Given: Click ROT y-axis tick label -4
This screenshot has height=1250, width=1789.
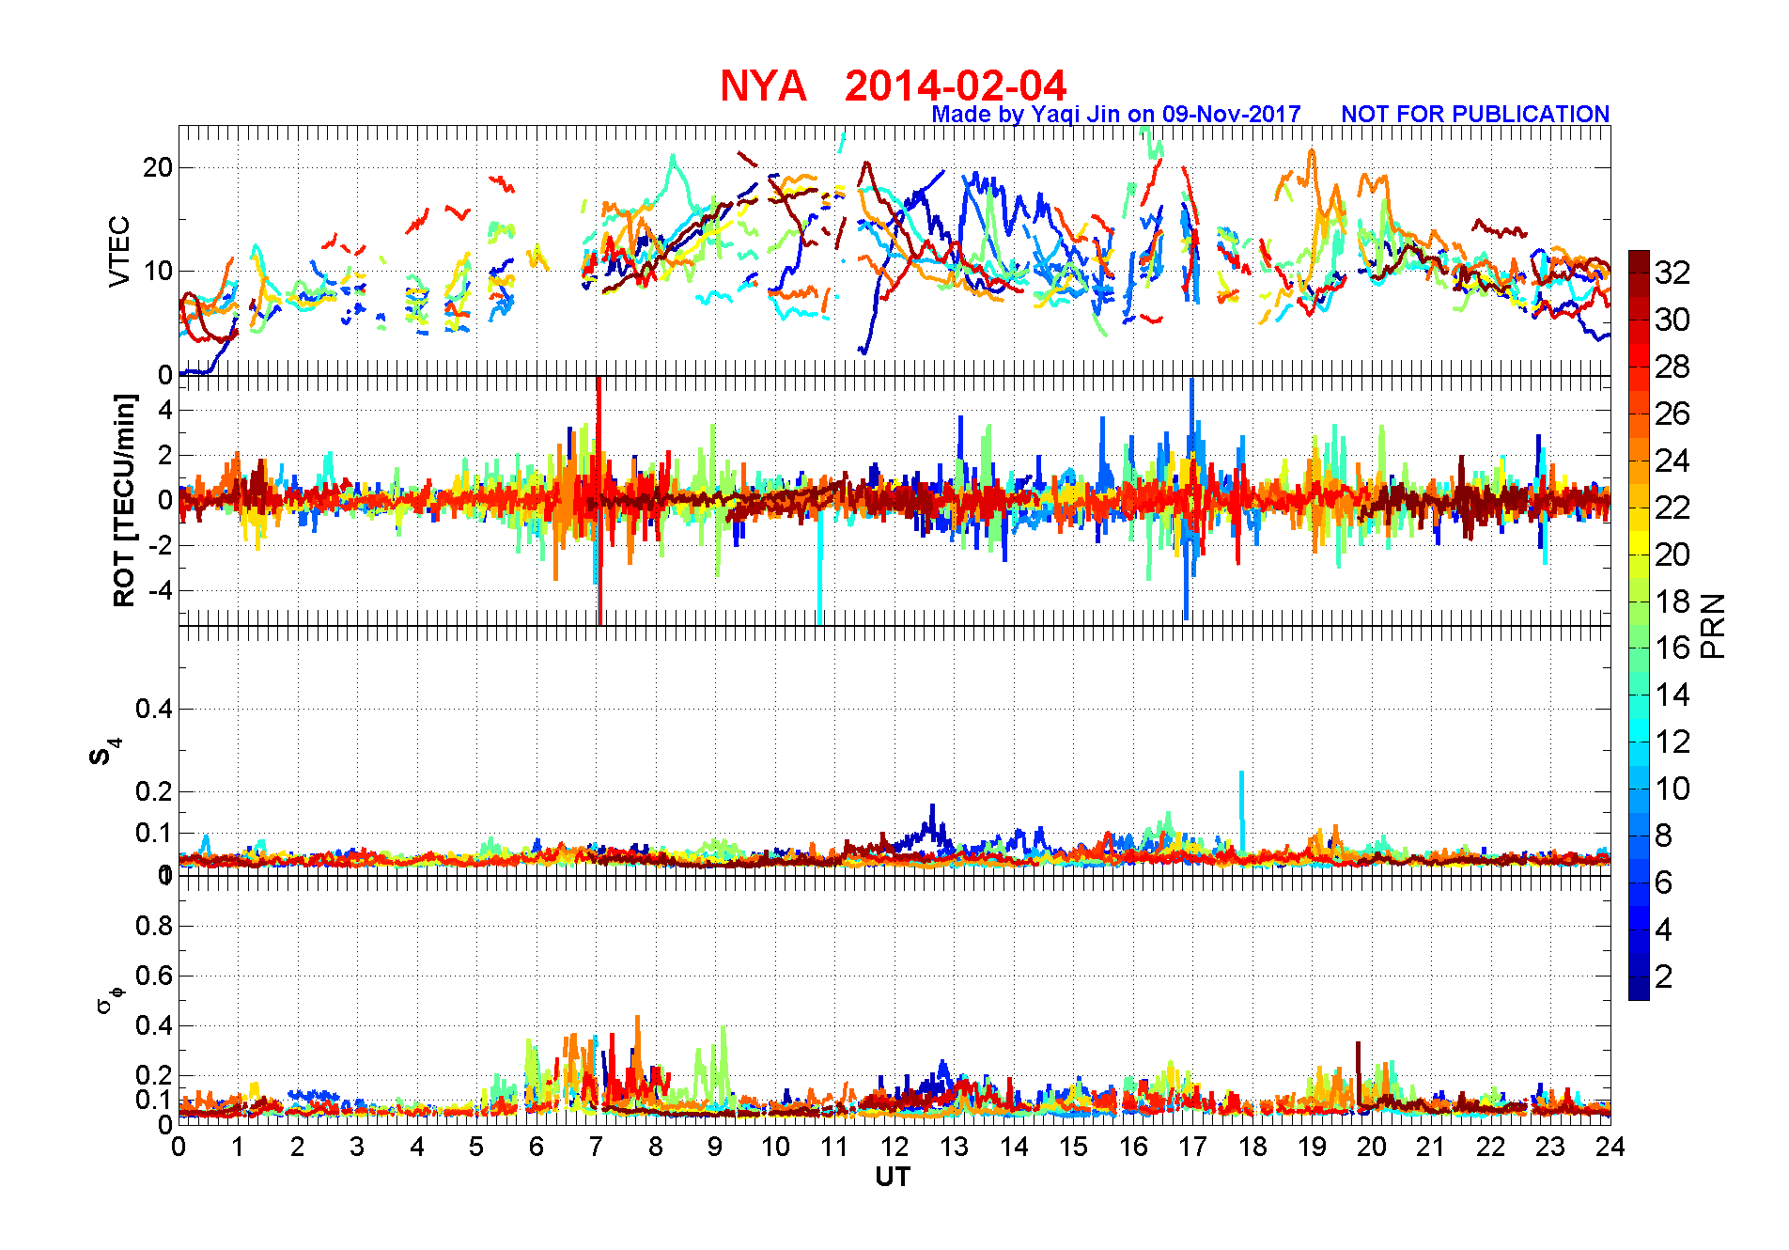Looking at the screenshot, I should click(x=160, y=590).
